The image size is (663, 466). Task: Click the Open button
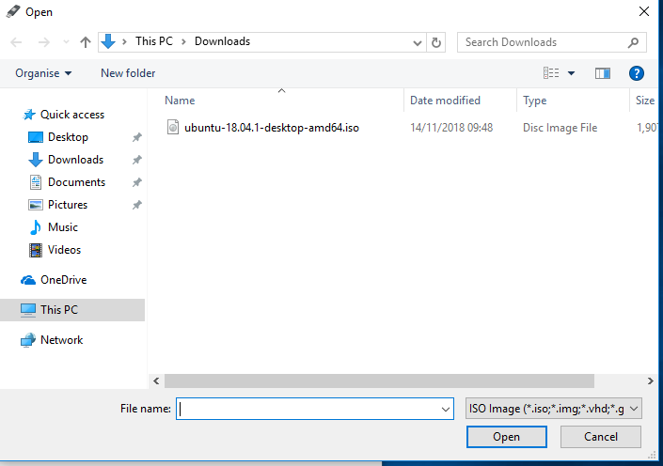coord(507,437)
